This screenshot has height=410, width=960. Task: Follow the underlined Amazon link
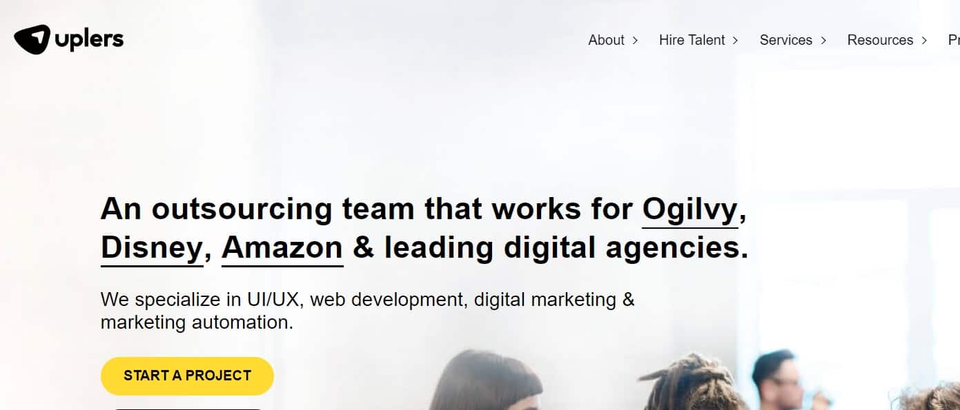(282, 248)
